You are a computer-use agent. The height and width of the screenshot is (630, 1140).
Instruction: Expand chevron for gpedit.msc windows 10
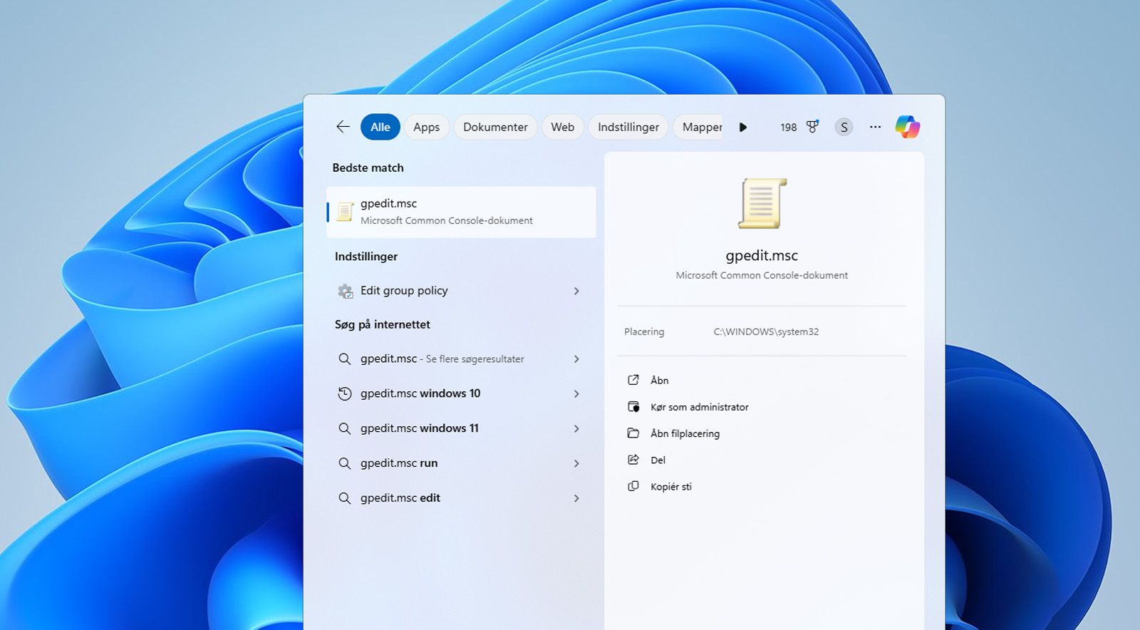point(576,393)
